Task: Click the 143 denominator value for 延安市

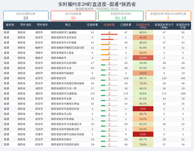Action: click(x=183, y=78)
